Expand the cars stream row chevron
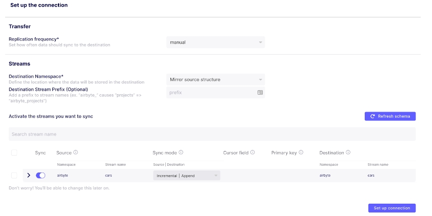This screenshot has height=216, width=432. (x=29, y=175)
